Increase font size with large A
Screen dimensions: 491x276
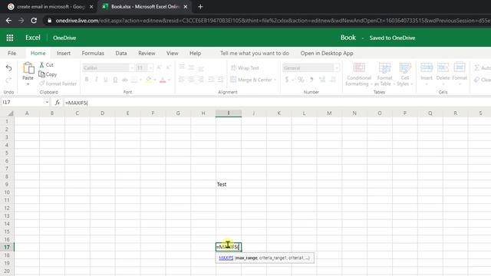coord(159,67)
